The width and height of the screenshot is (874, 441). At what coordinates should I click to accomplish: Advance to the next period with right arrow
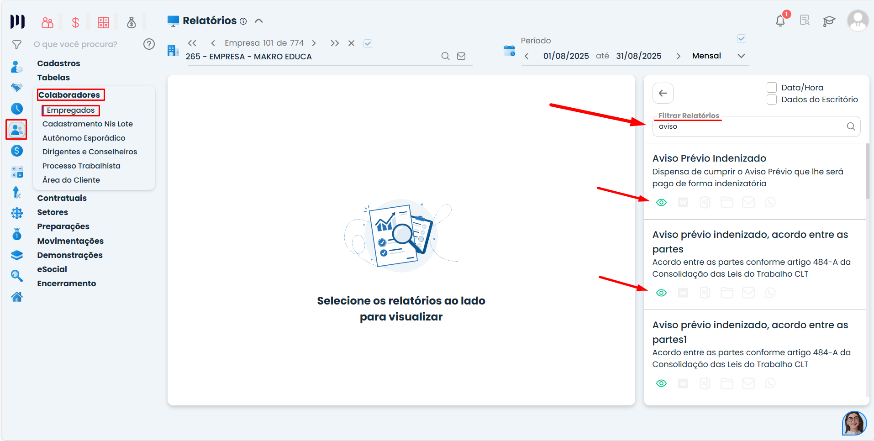click(679, 56)
